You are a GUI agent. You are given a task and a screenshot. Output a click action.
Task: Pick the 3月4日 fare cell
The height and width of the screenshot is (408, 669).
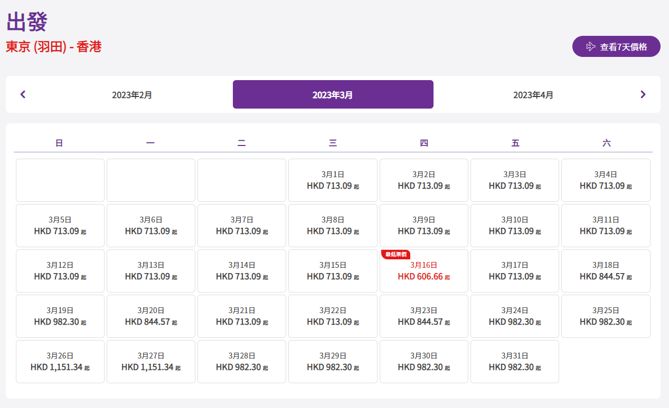[x=606, y=180]
